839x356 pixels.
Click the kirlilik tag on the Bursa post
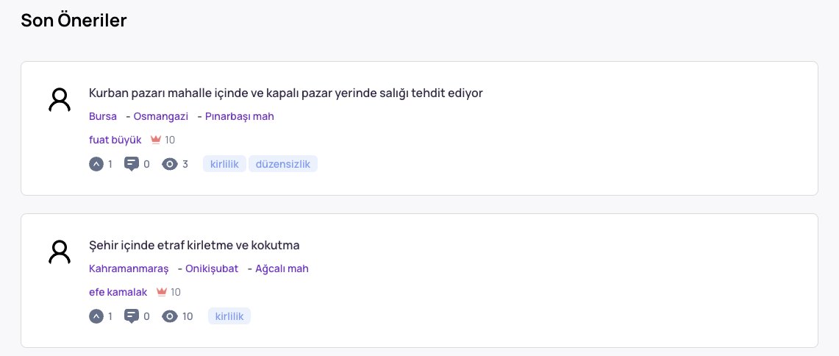(224, 164)
